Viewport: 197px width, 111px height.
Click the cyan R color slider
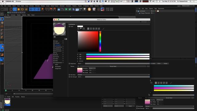tap(118, 55)
